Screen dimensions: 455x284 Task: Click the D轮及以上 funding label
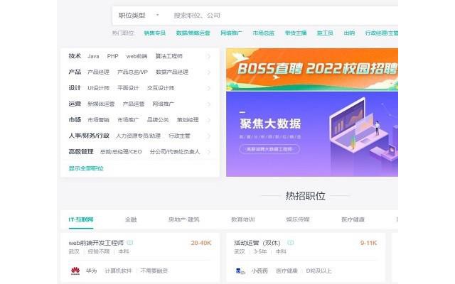[318, 271]
